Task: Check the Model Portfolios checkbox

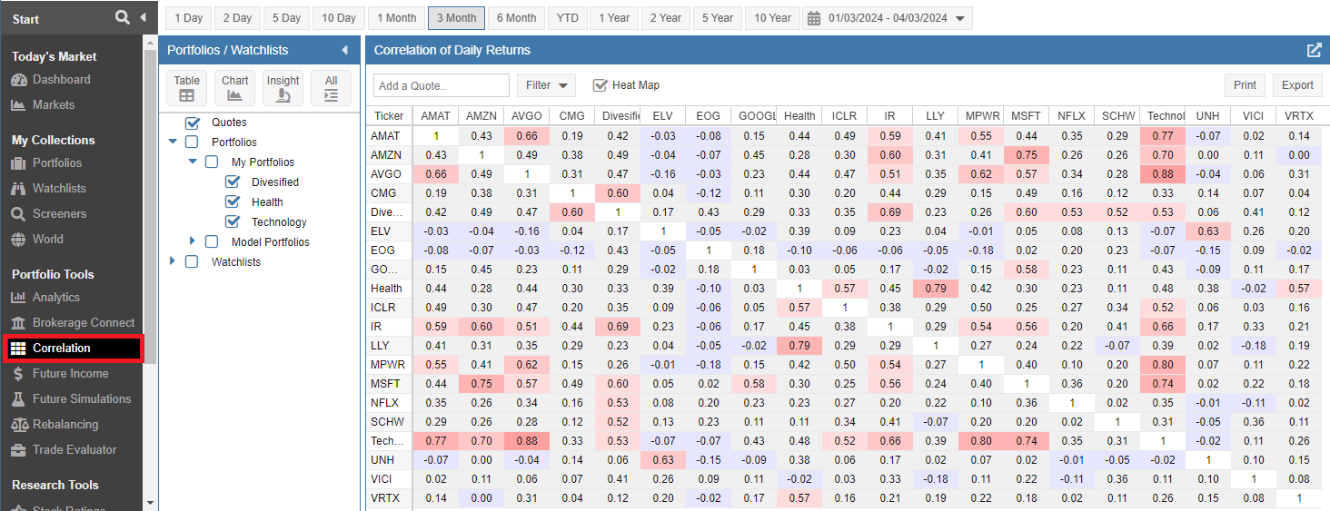Action: click(212, 242)
